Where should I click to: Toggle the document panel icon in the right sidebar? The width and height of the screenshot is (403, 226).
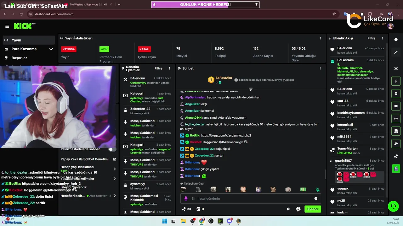[396, 94]
